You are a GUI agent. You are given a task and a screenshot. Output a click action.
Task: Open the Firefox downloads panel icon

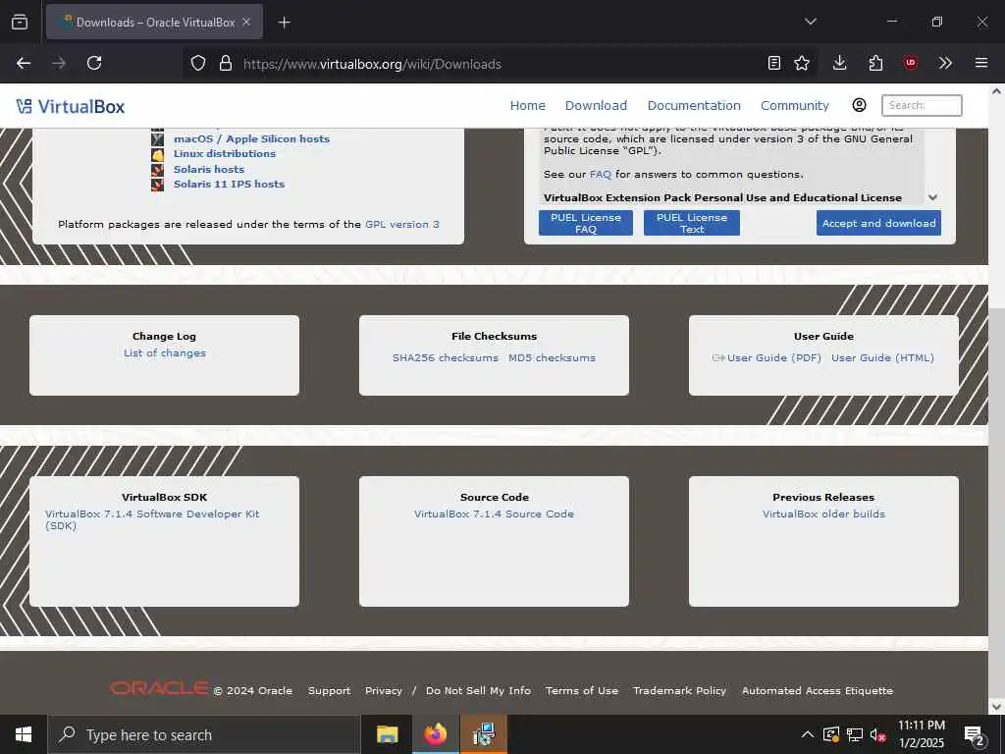tap(839, 63)
